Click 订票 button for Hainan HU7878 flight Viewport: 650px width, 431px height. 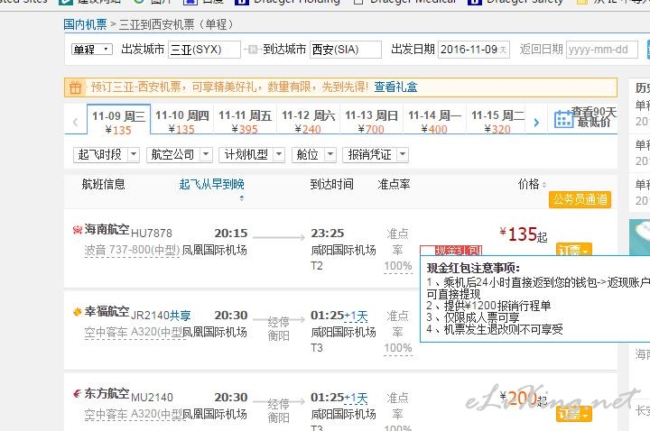pyautogui.click(x=573, y=251)
